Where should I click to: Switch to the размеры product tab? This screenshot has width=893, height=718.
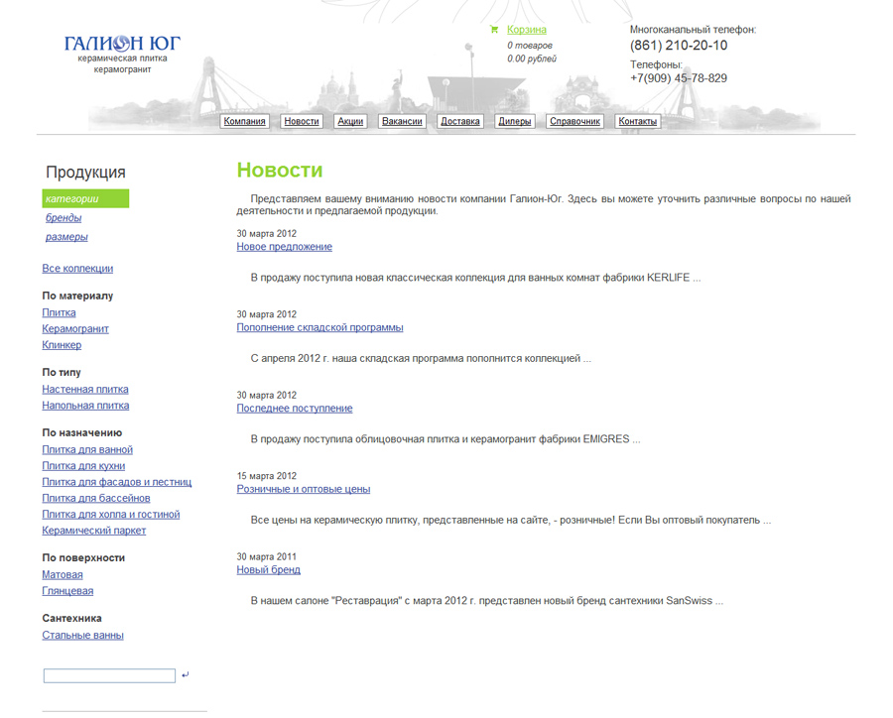[x=66, y=237]
